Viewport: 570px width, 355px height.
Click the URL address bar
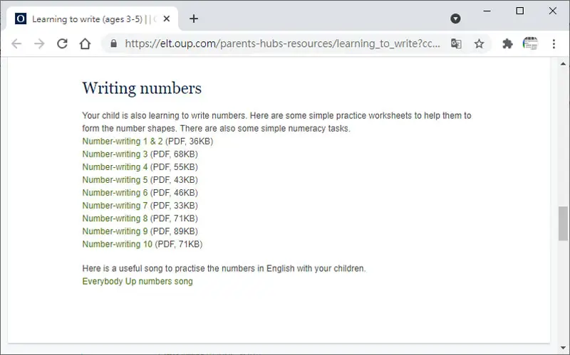pyautogui.click(x=282, y=44)
